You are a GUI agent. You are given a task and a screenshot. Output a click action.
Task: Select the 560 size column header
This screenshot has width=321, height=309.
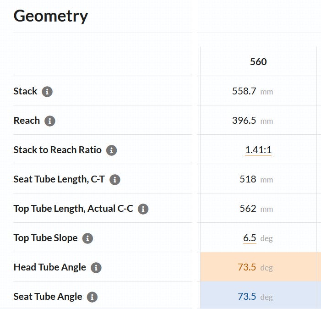[x=258, y=62]
